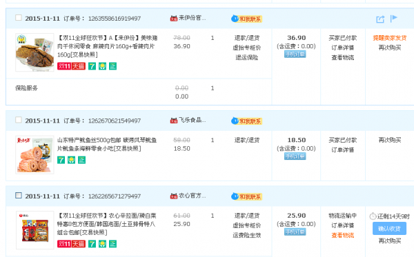Image resolution: width=414 pixels, height=257 pixels.
Task: Open the 来伊份 pork snack product title link
Action: tap(107, 46)
